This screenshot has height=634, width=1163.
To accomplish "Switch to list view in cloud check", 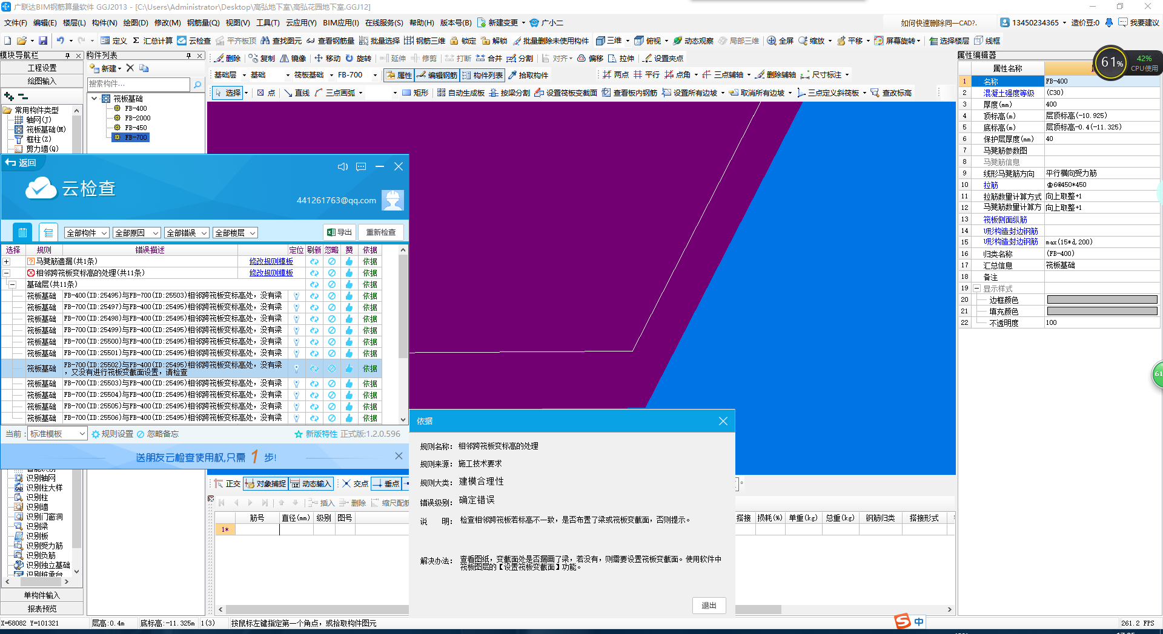I will click(48, 232).
